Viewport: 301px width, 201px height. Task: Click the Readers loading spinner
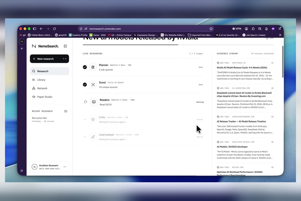point(86,102)
